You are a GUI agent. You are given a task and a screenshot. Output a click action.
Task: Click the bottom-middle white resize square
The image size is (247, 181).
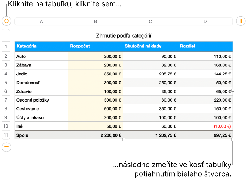point(124,139)
